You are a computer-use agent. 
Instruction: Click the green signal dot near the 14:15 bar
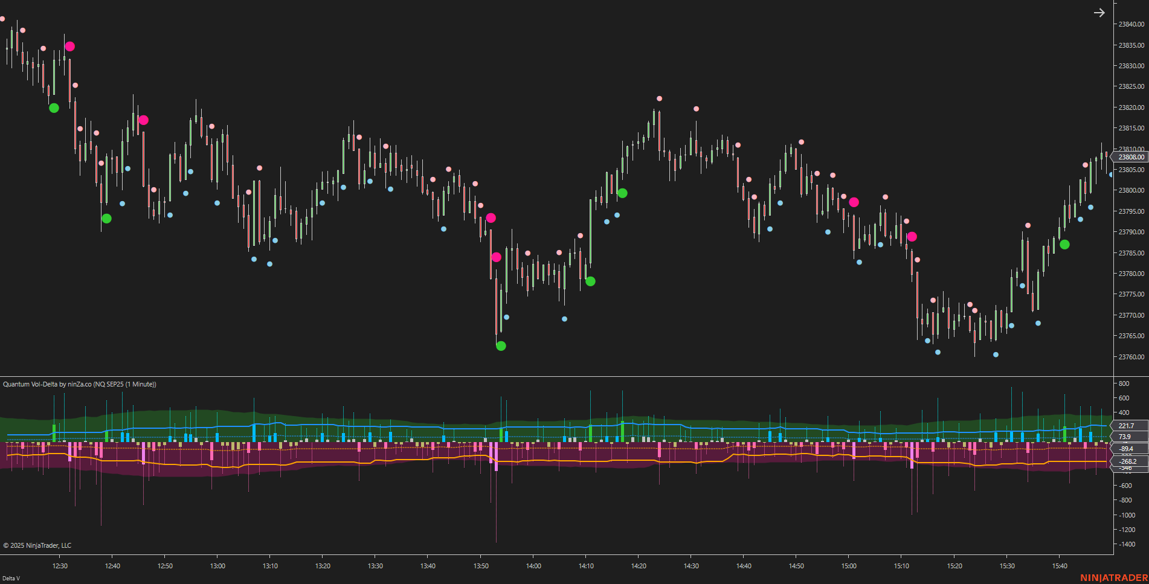click(x=622, y=193)
